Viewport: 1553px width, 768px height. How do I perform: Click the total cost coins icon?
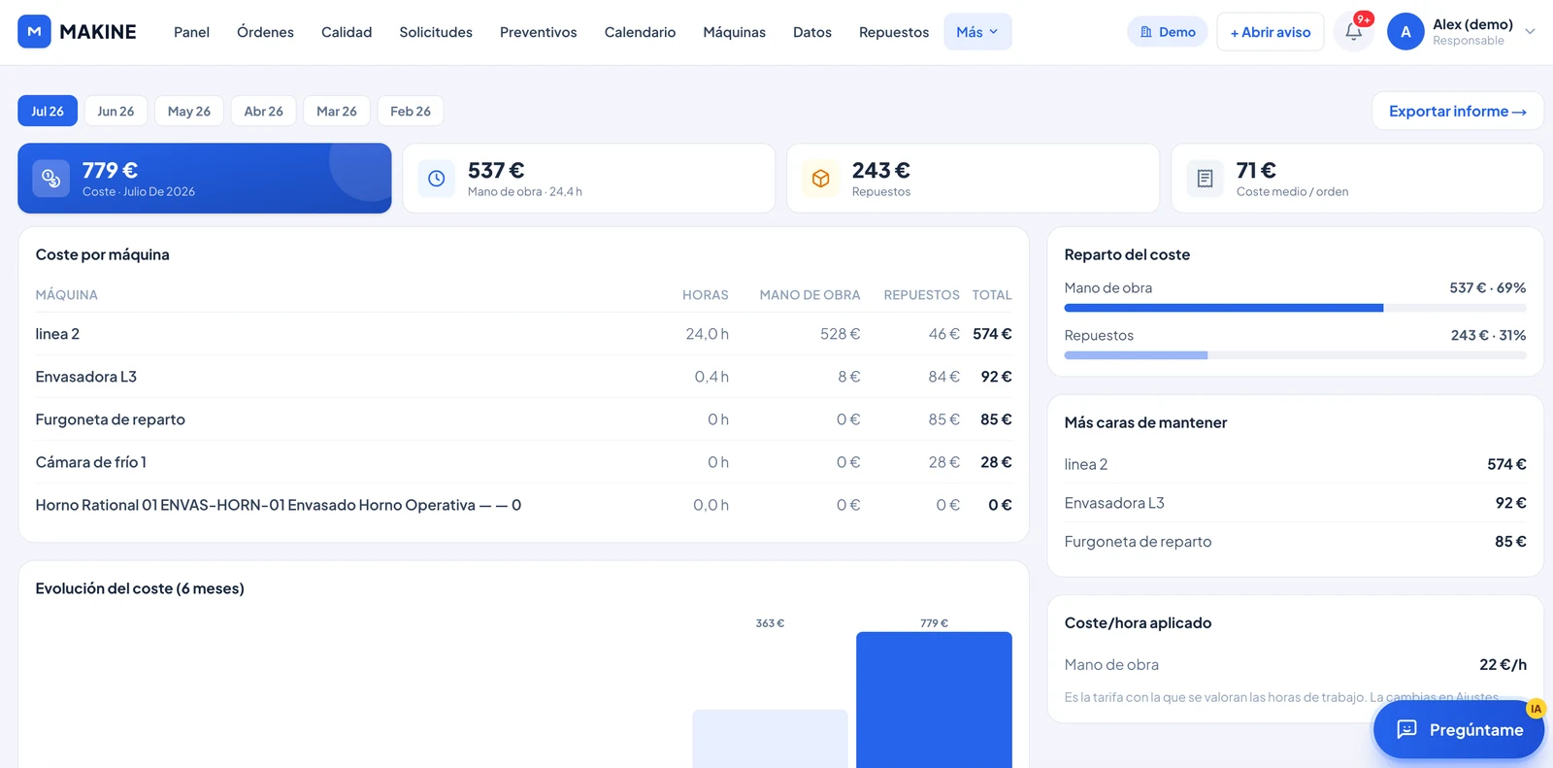(x=51, y=179)
